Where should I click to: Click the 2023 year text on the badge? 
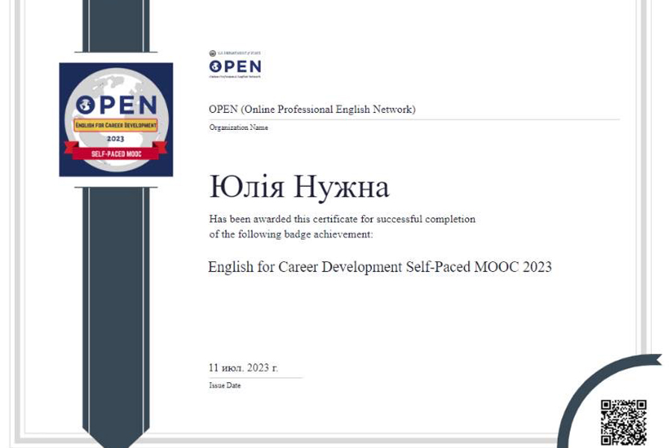click(116, 139)
